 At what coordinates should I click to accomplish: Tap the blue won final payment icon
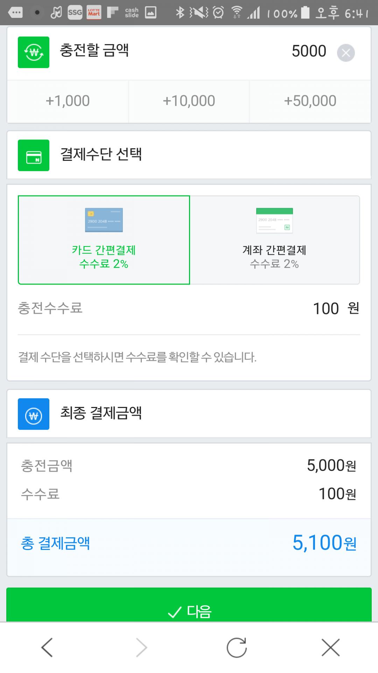[x=34, y=414]
